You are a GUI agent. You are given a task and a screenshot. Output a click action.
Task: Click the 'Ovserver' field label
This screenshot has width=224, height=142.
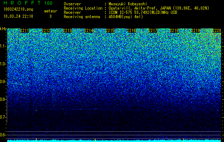coord(72,4)
